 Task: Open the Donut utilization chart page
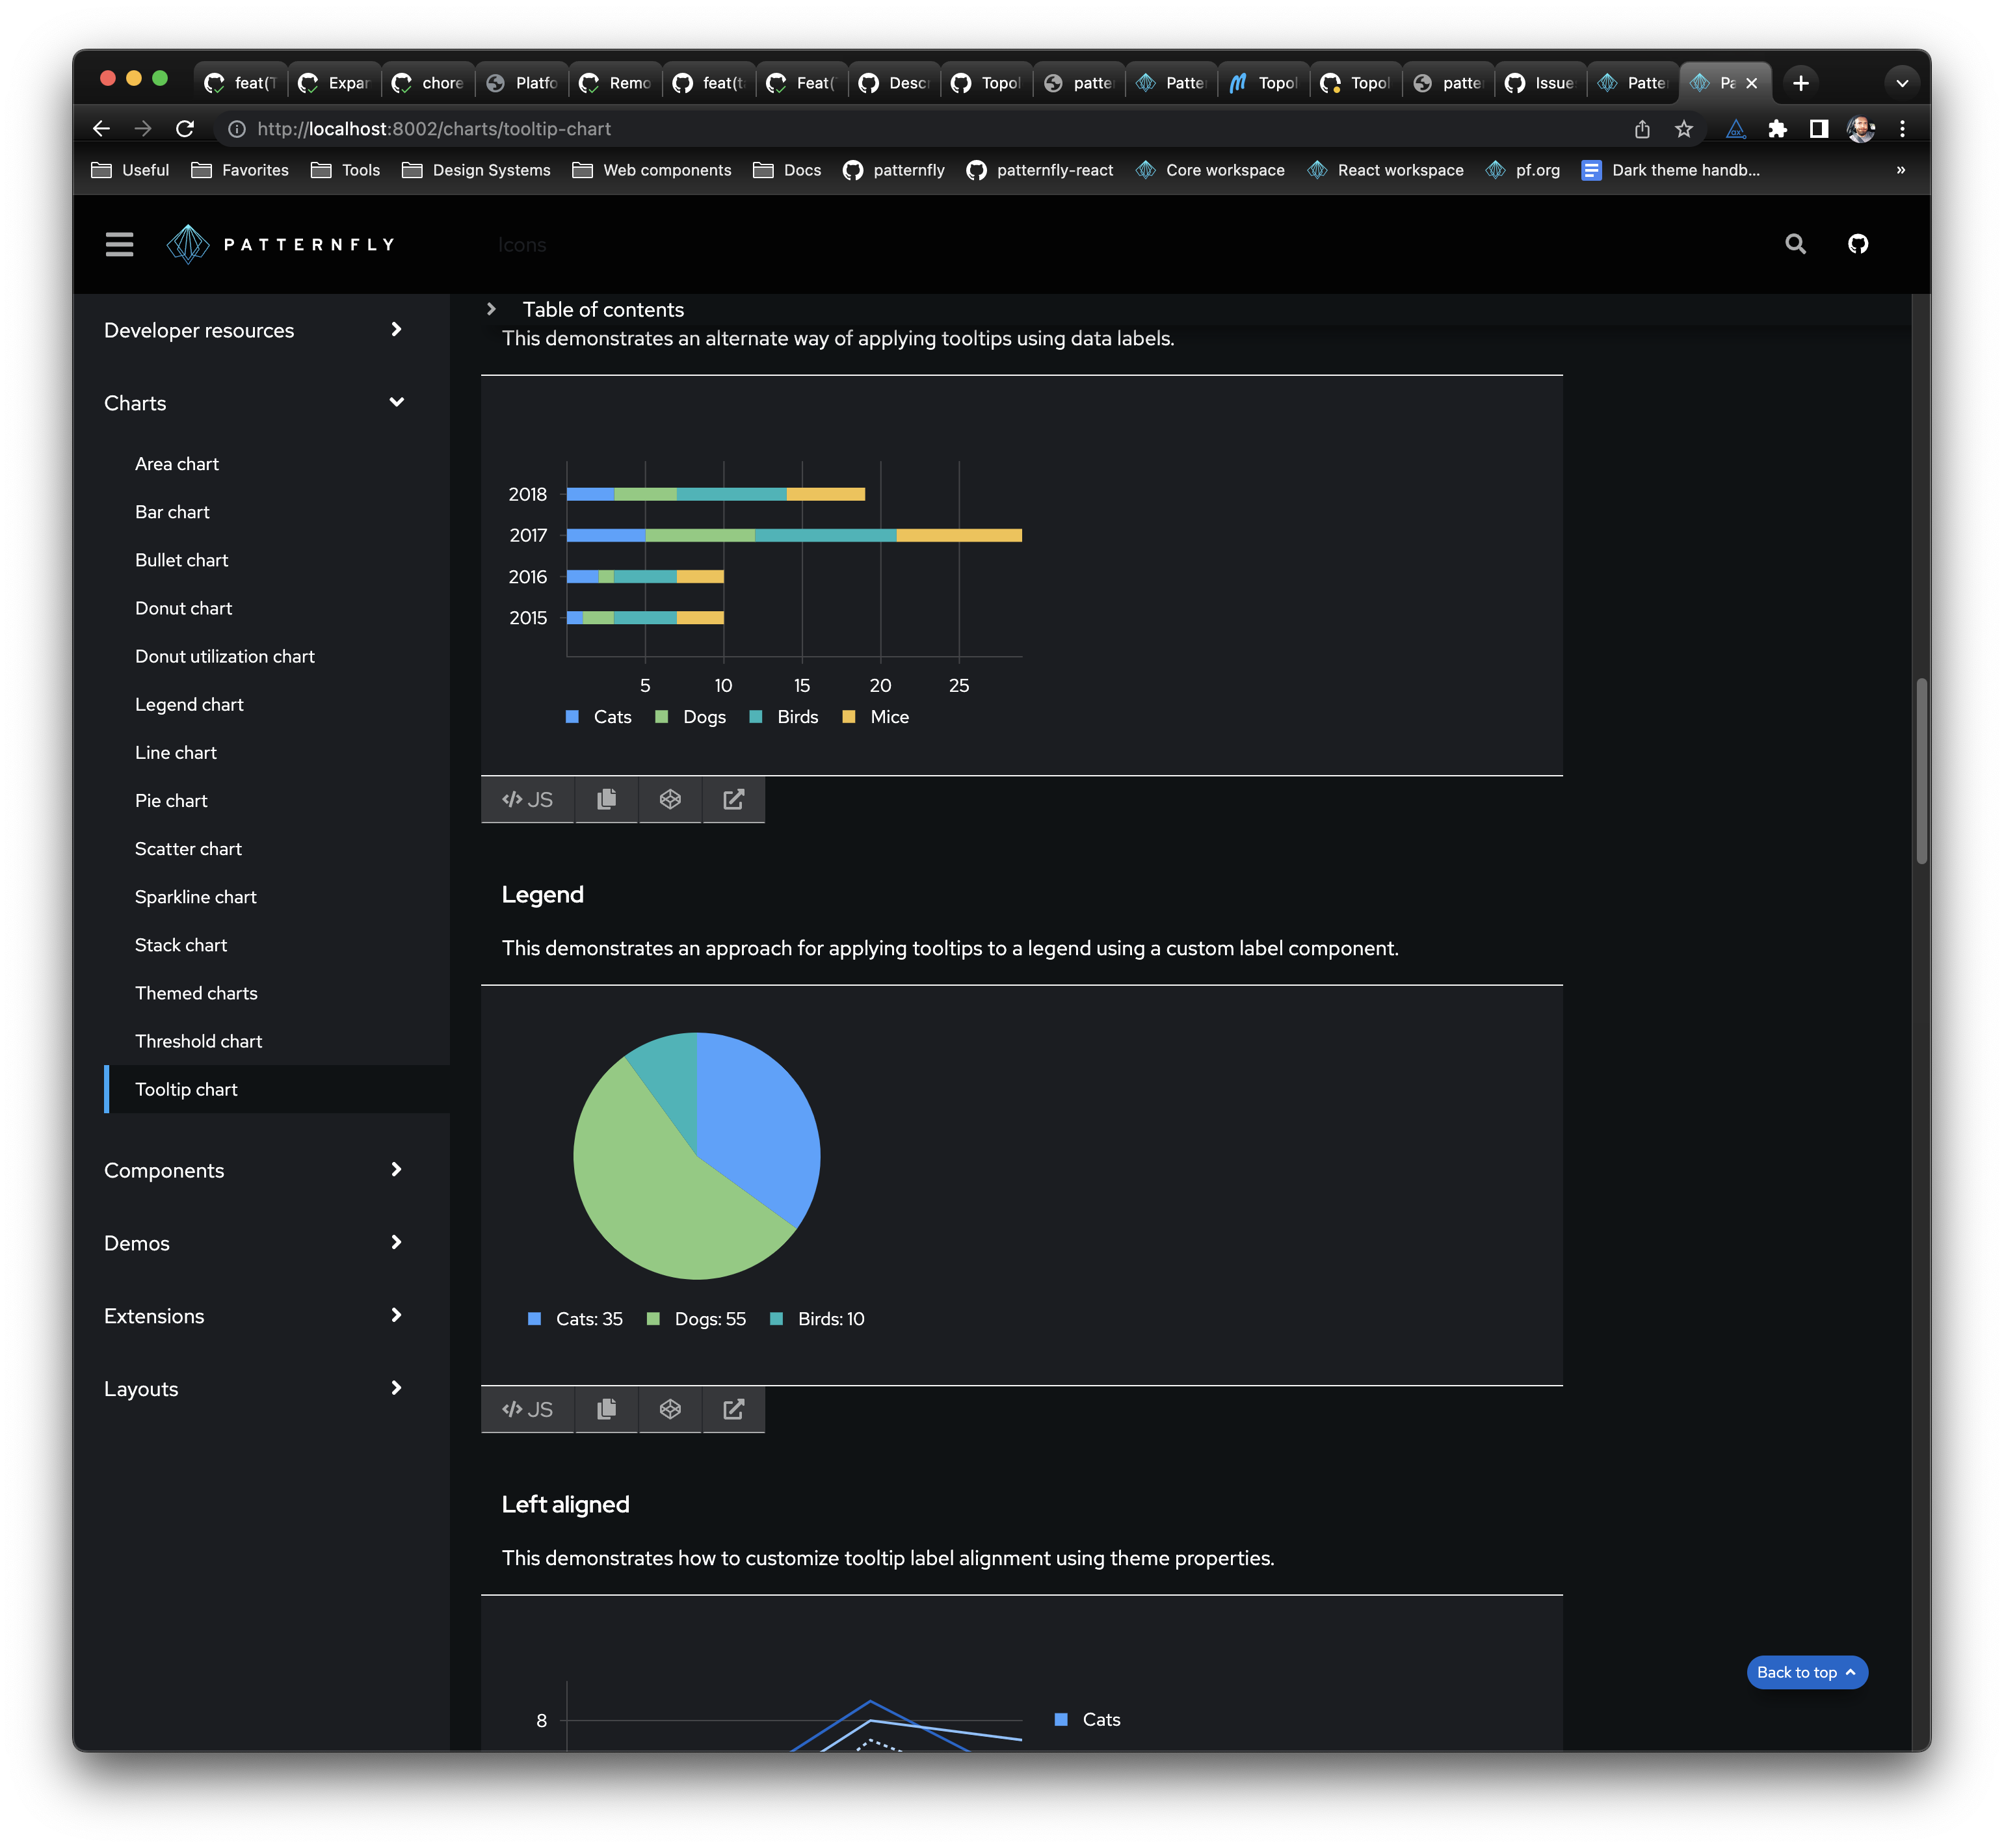pos(225,656)
